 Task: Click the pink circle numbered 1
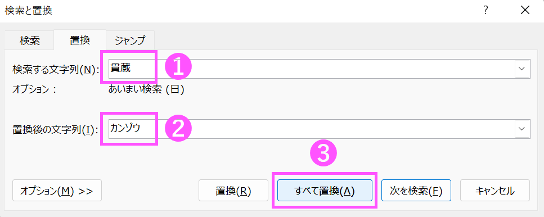click(178, 67)
